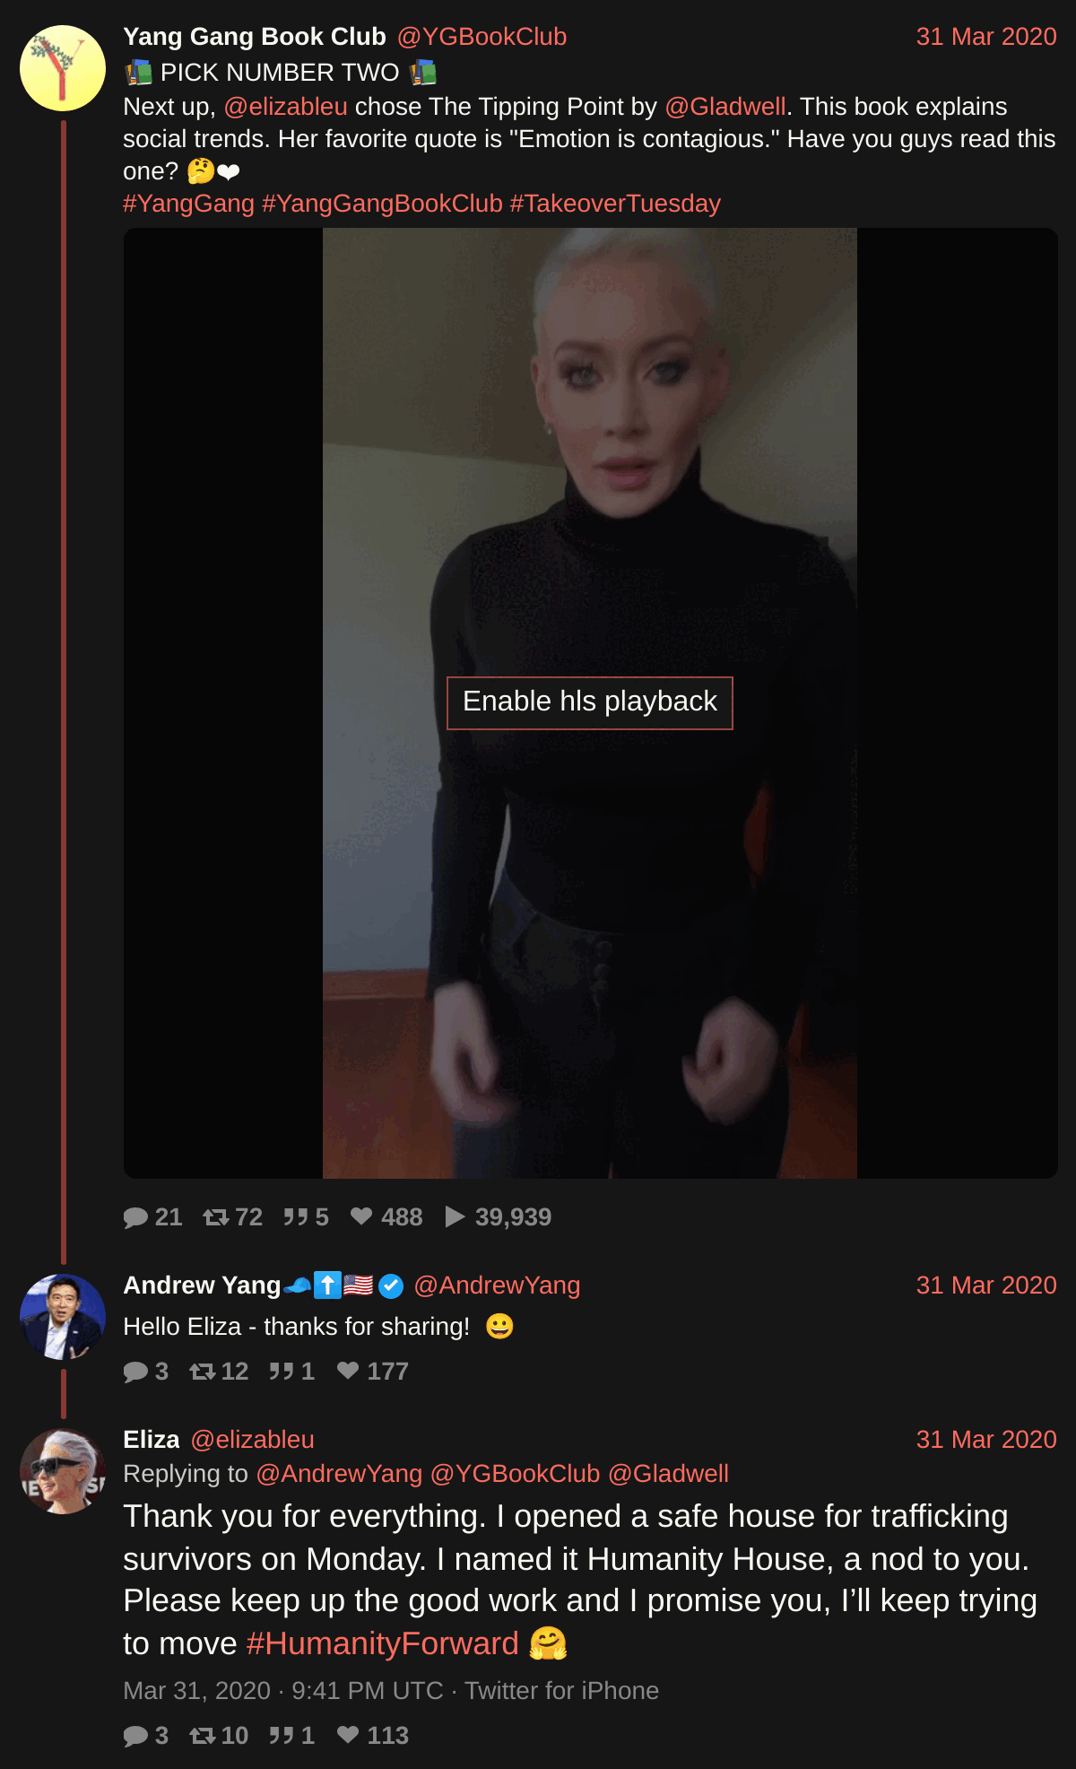Open Yang Gang Book Club profile avatar
The height and width of the screenshot is (1769, 1076).
63,68
